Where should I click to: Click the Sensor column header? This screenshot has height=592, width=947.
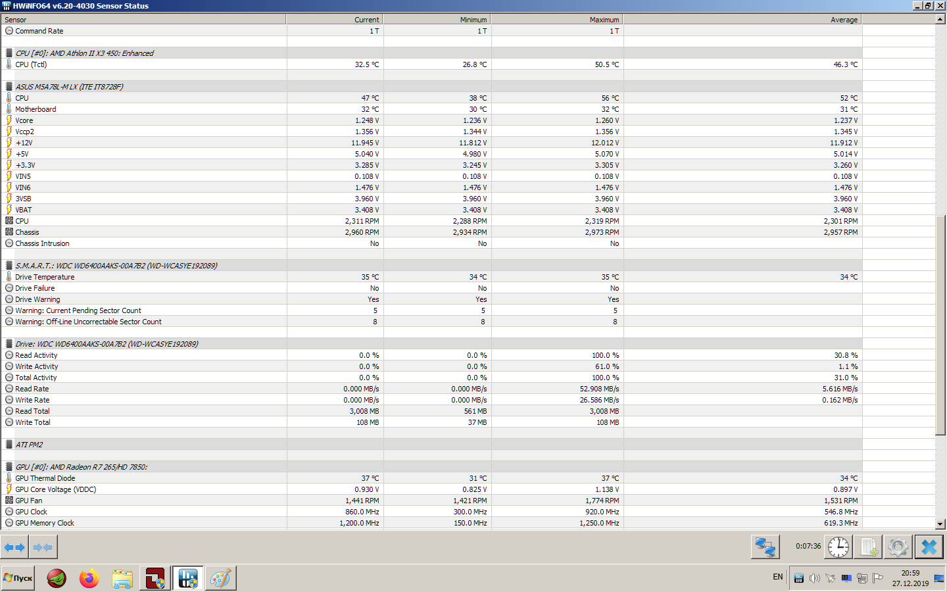tap(144, 20)
